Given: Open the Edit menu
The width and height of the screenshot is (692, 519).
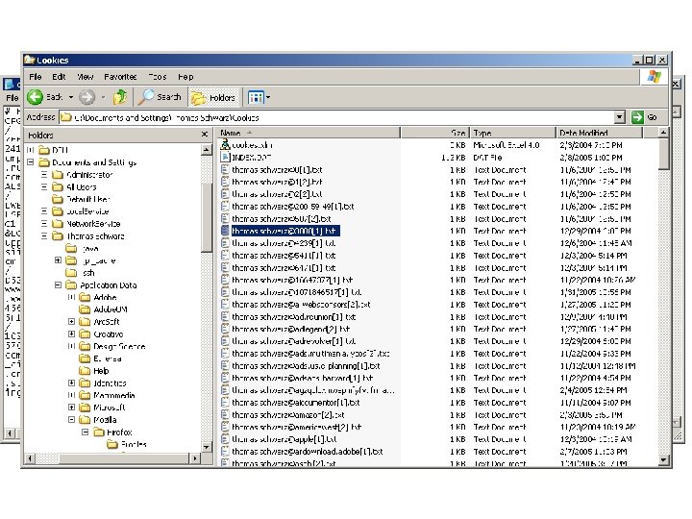Looking at the screenshot, I should [59, 77].
